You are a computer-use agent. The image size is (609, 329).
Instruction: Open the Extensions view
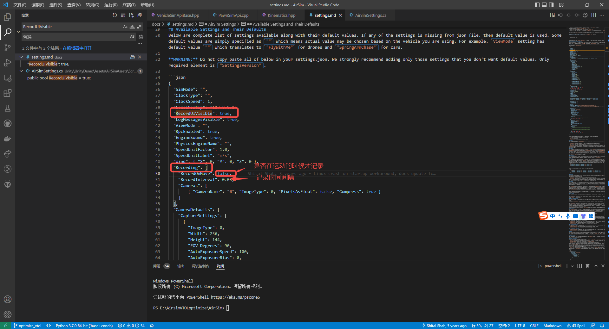[8, 93]
